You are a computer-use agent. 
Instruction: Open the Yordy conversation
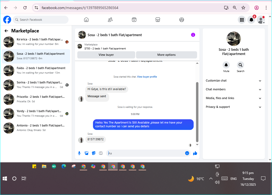pos(36,114)
